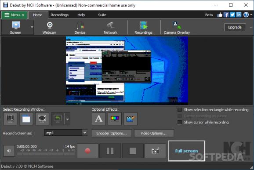Click the speaker audio icon
The width and height of the screenshot is (254, 170).
[9, 151]
